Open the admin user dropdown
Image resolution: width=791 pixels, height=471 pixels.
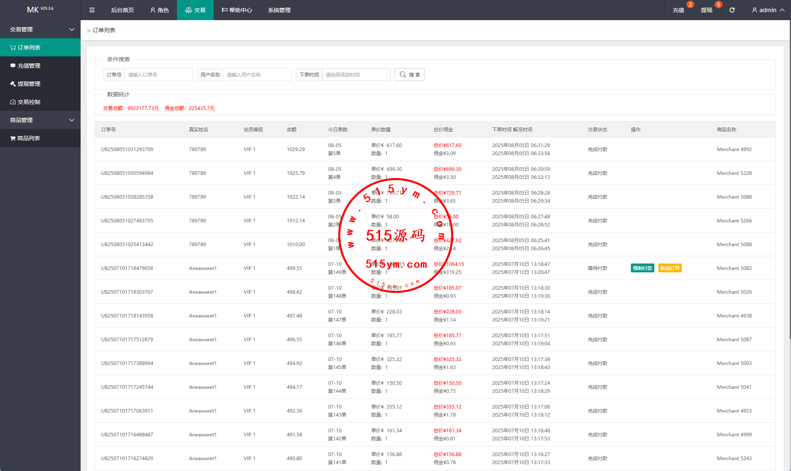point(768,10)
